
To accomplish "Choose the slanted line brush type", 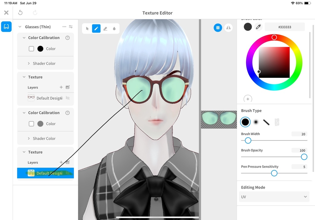I will click(266, 122).
